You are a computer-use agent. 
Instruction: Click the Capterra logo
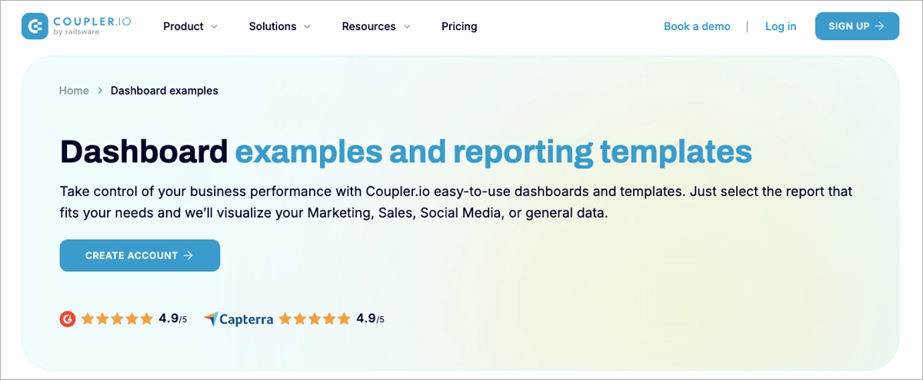point(238,318)
